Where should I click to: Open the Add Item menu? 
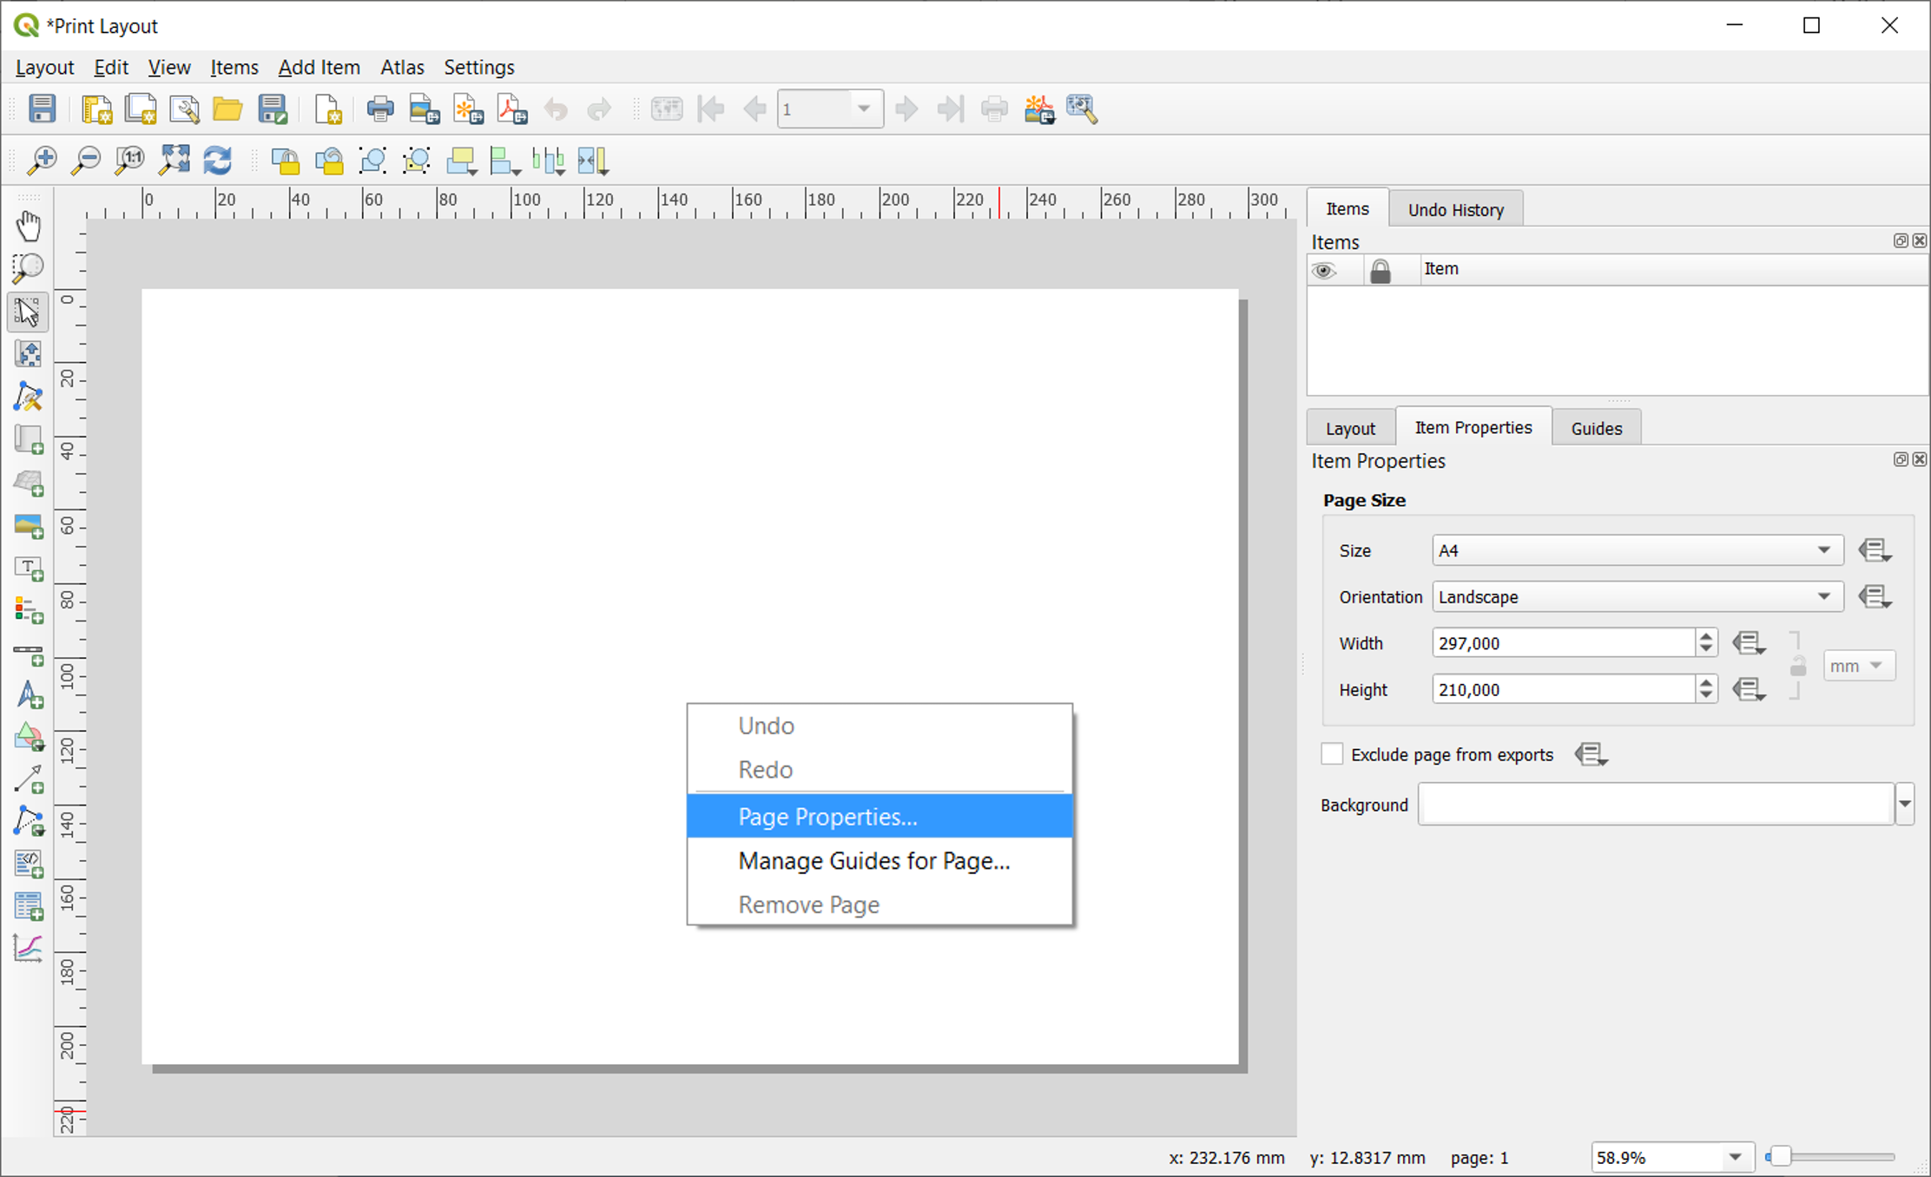[319, 67]
